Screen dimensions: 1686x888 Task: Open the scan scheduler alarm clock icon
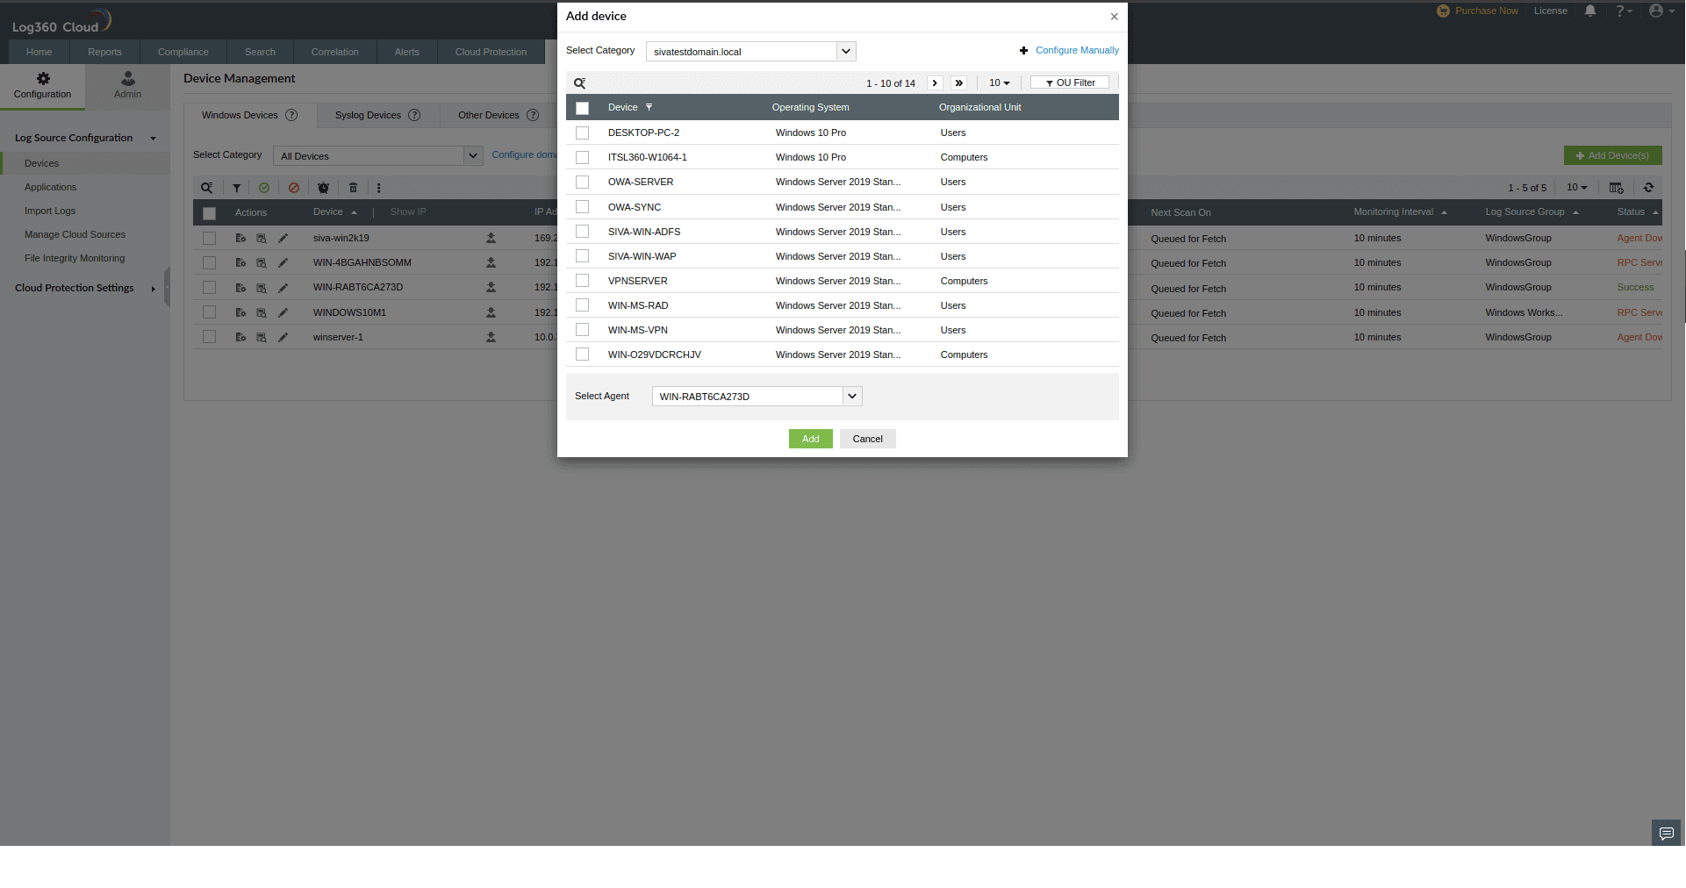point(323,188)
